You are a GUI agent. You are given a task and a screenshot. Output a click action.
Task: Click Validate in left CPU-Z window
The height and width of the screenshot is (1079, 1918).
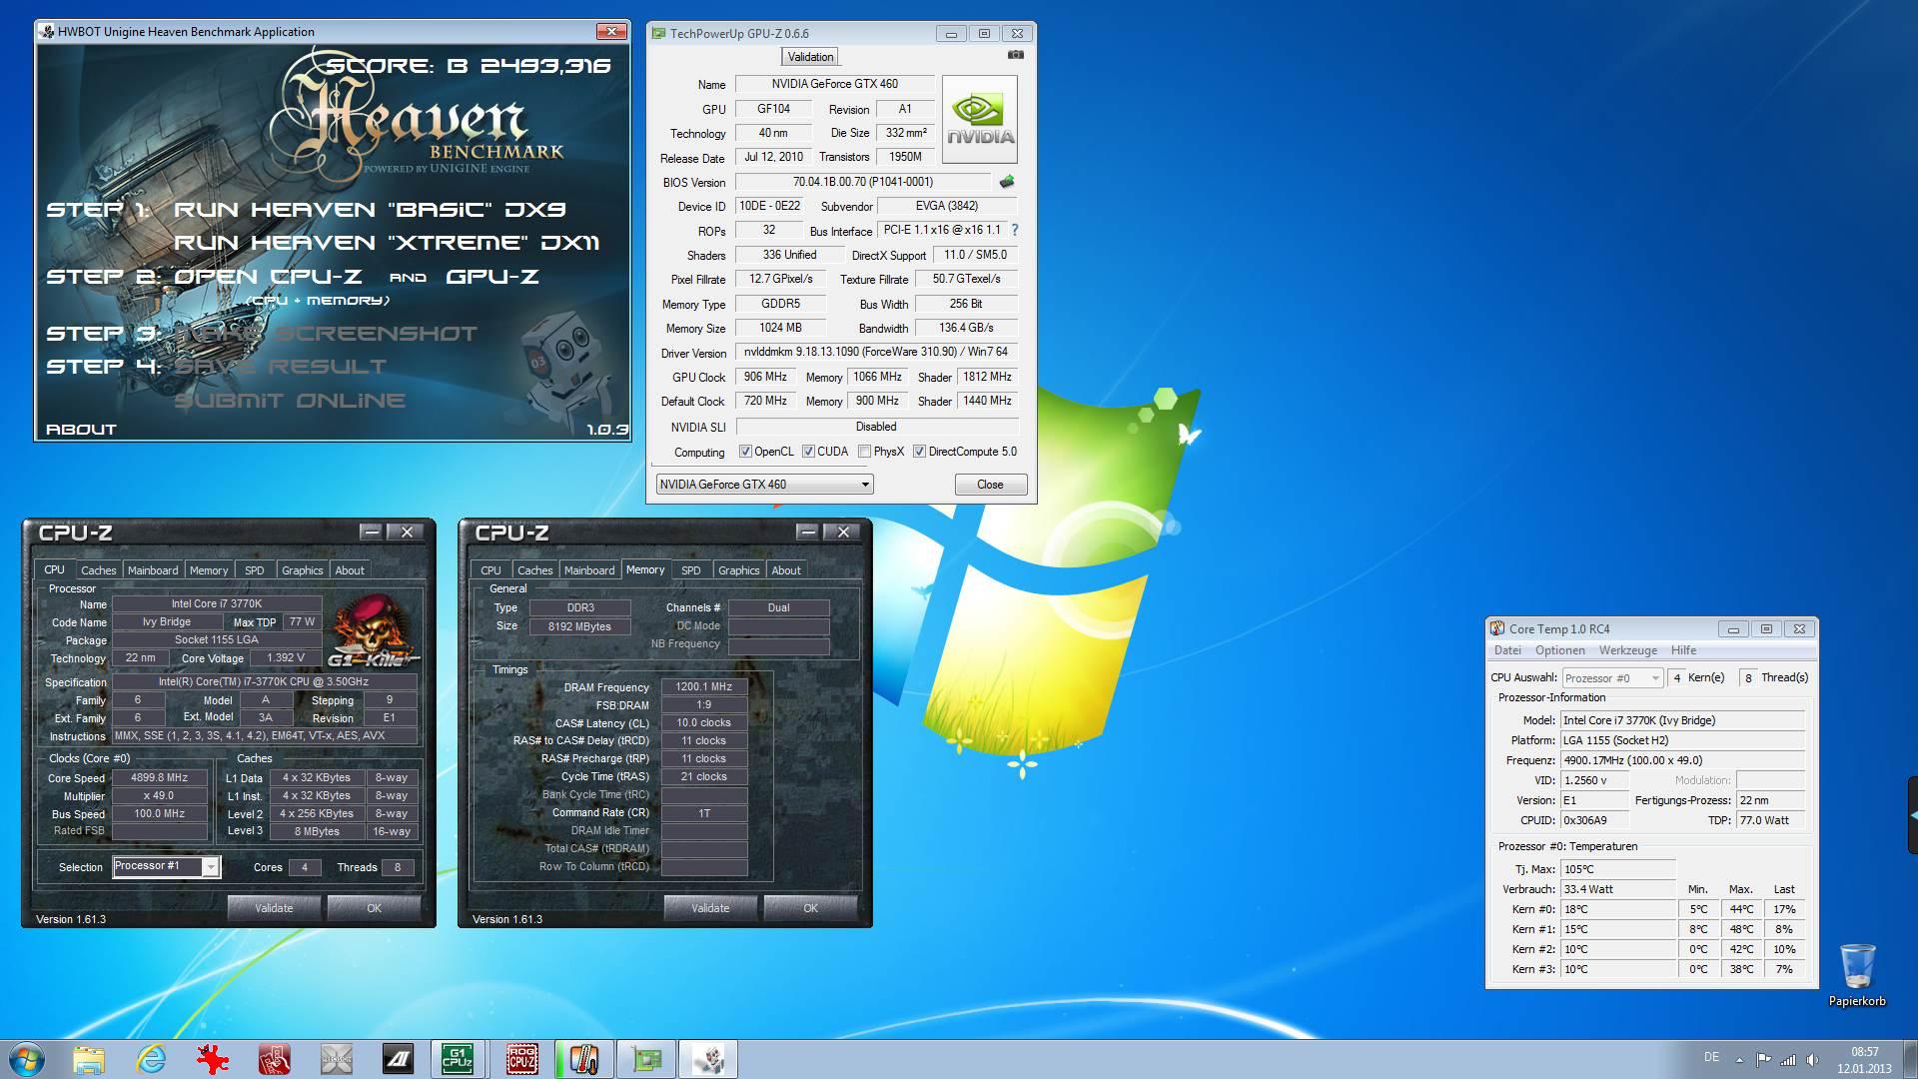click(274, 908)
